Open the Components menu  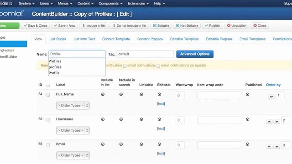[110, 4]
